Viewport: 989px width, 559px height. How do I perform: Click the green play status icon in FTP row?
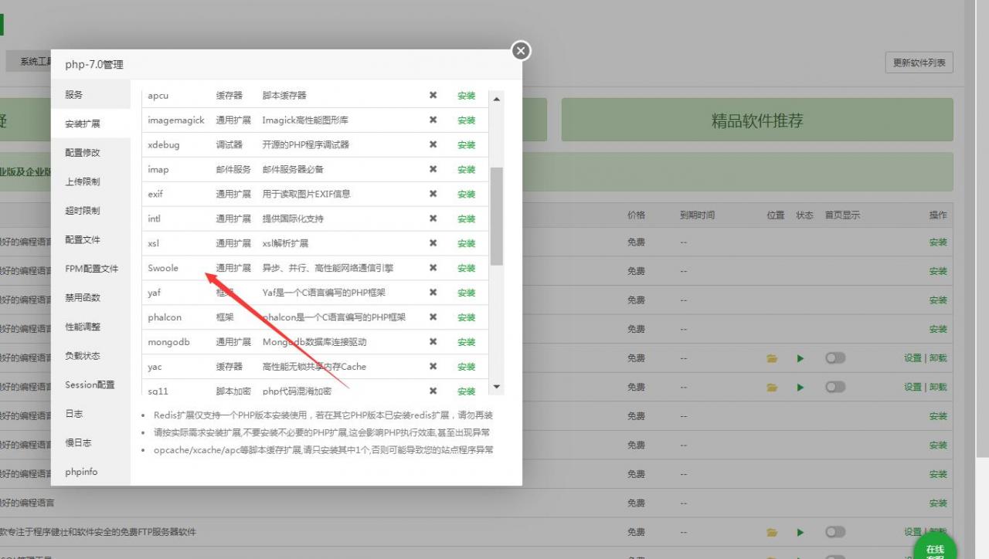point(800,532)
